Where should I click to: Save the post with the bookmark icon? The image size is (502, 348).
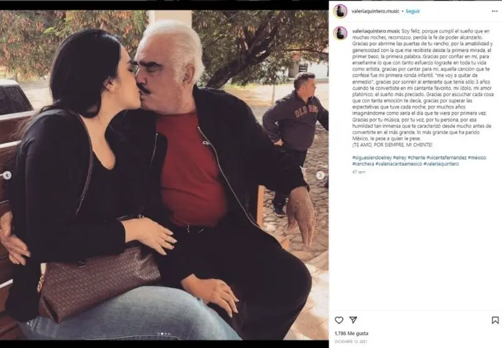tap(495, 320)
